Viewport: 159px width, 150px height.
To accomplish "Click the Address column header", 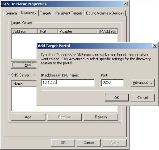I will (x=24, y=31).
